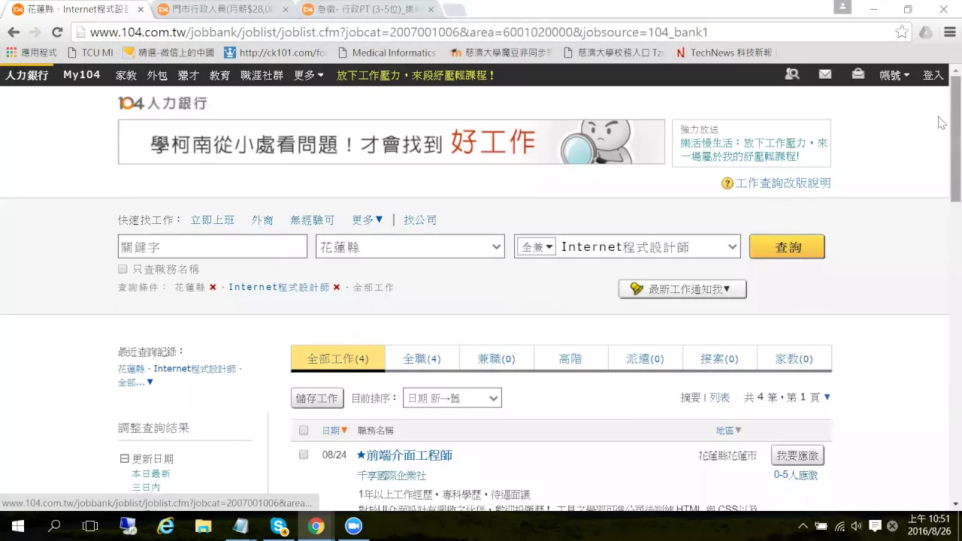Open the Chrome menu button
962x541 pixels.
coord(949,32)
